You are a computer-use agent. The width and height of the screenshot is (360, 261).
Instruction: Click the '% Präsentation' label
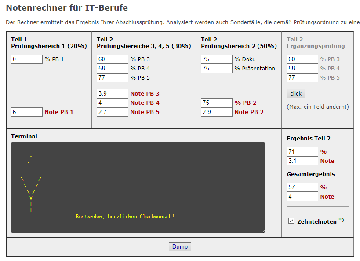255,68
